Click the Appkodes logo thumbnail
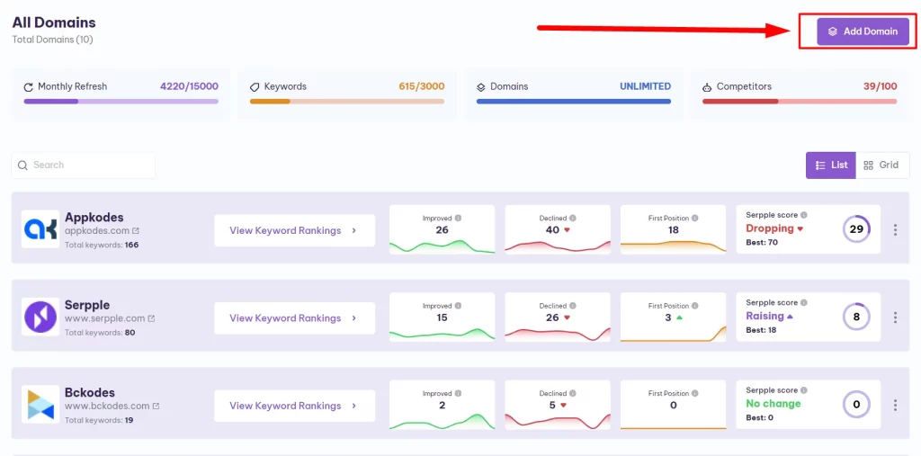This screenshot has height=456, width=921. pos(40,229)
